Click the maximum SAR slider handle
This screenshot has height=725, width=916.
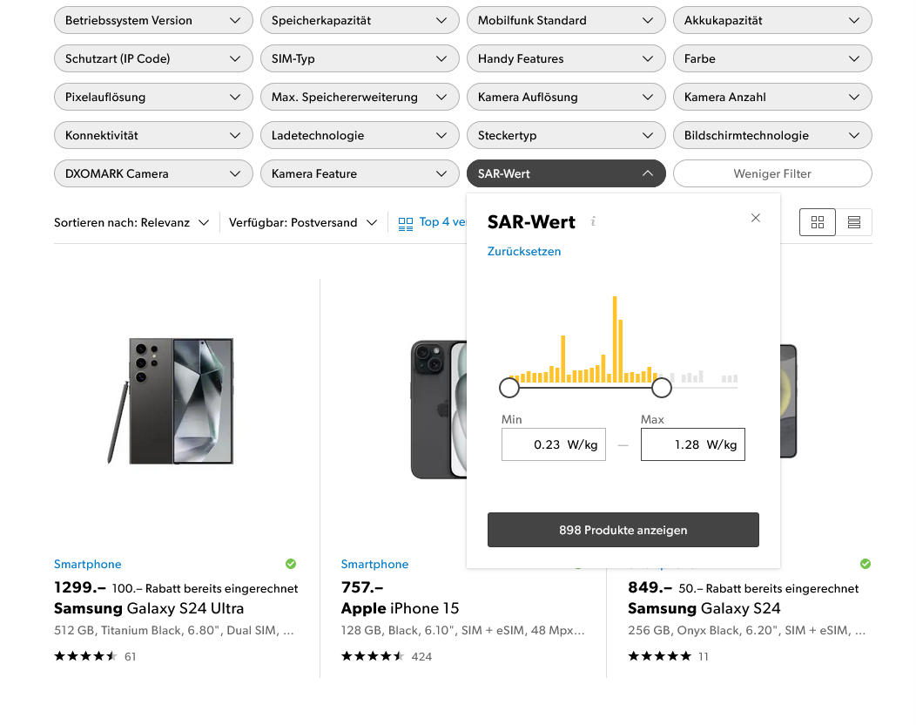661,388
